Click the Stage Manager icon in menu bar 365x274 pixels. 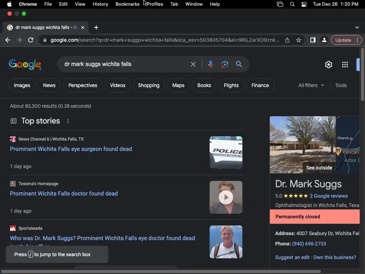click(x=280, y=4)
